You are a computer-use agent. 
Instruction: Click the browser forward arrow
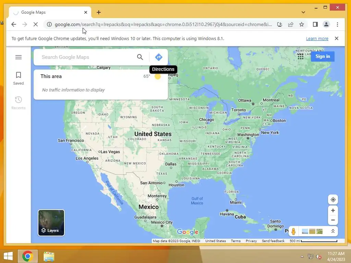coord(25,24)
